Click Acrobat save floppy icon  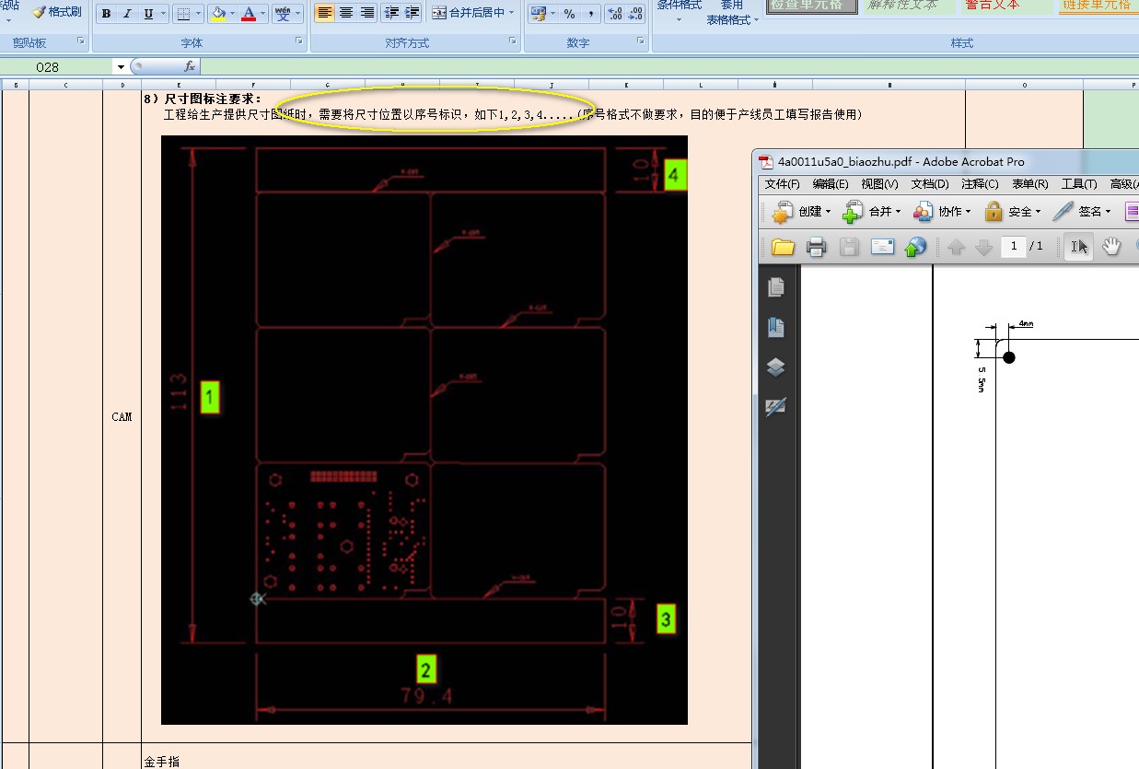point(849,247)
